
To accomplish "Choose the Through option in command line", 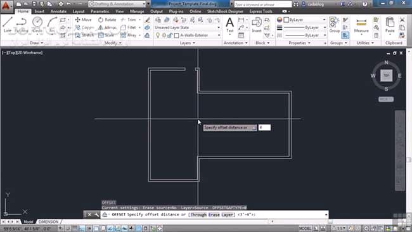I will click(x=198, y=215).
